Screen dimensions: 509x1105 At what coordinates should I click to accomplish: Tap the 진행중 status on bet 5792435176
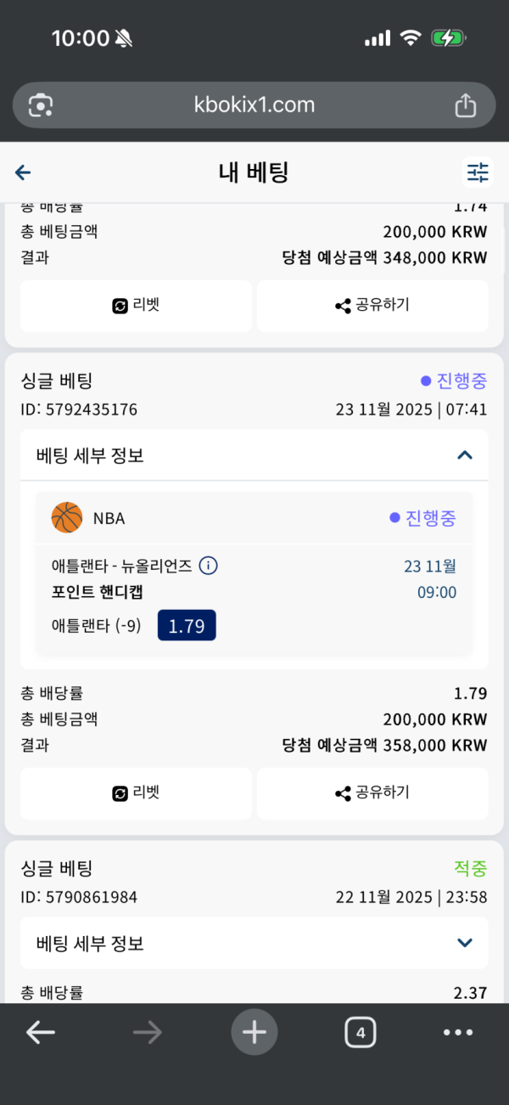(453, 381)
